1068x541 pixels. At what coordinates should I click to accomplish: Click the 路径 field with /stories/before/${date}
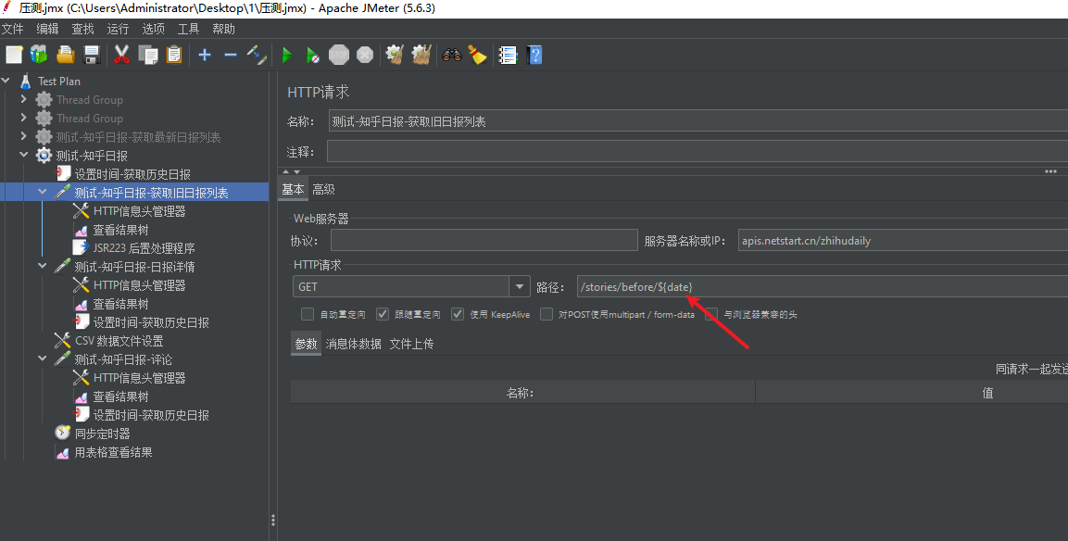click(823, 287)
